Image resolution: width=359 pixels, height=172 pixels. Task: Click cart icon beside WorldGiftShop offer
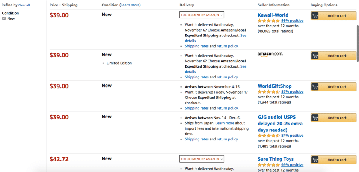tap(315, 87)
